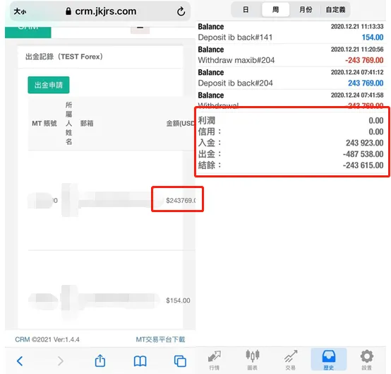
Task: Tap the Safari forward arrow
Action: (x=61, y=361)
